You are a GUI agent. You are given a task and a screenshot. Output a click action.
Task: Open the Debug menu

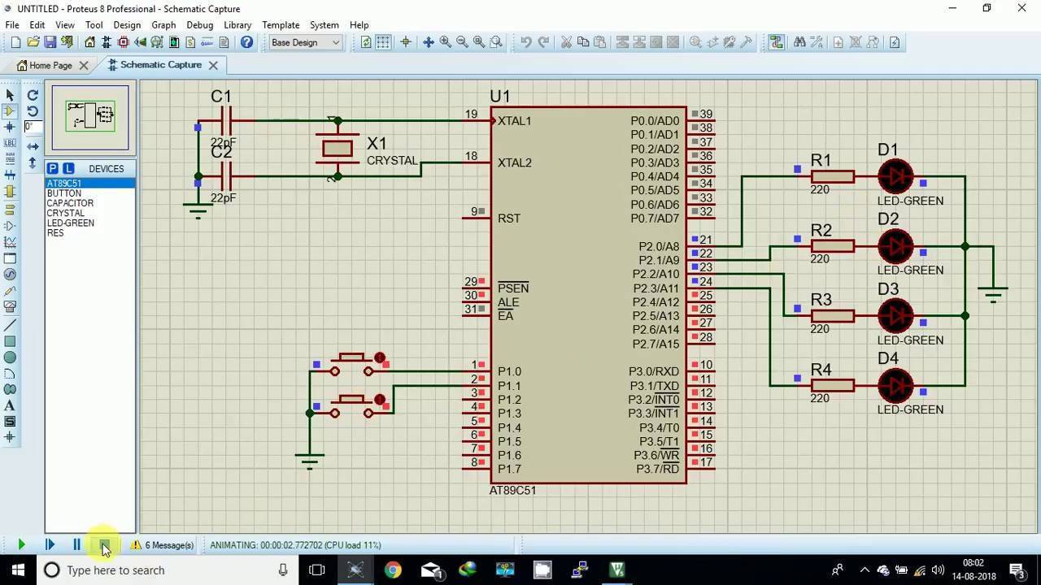tap(199, 24)
